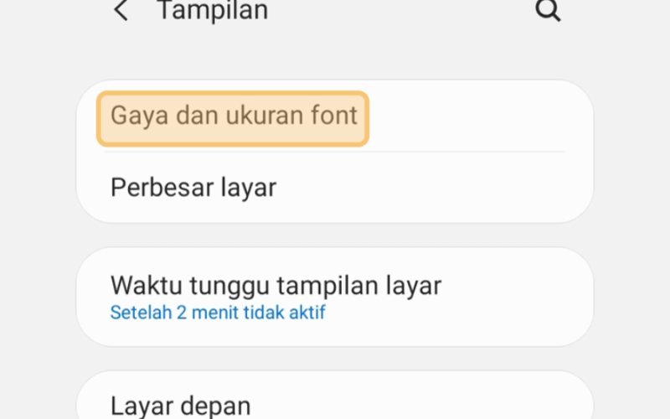Open Gaya dan ukuran font
The height and width of the screenshot is (419, 670).
(335, 116)
